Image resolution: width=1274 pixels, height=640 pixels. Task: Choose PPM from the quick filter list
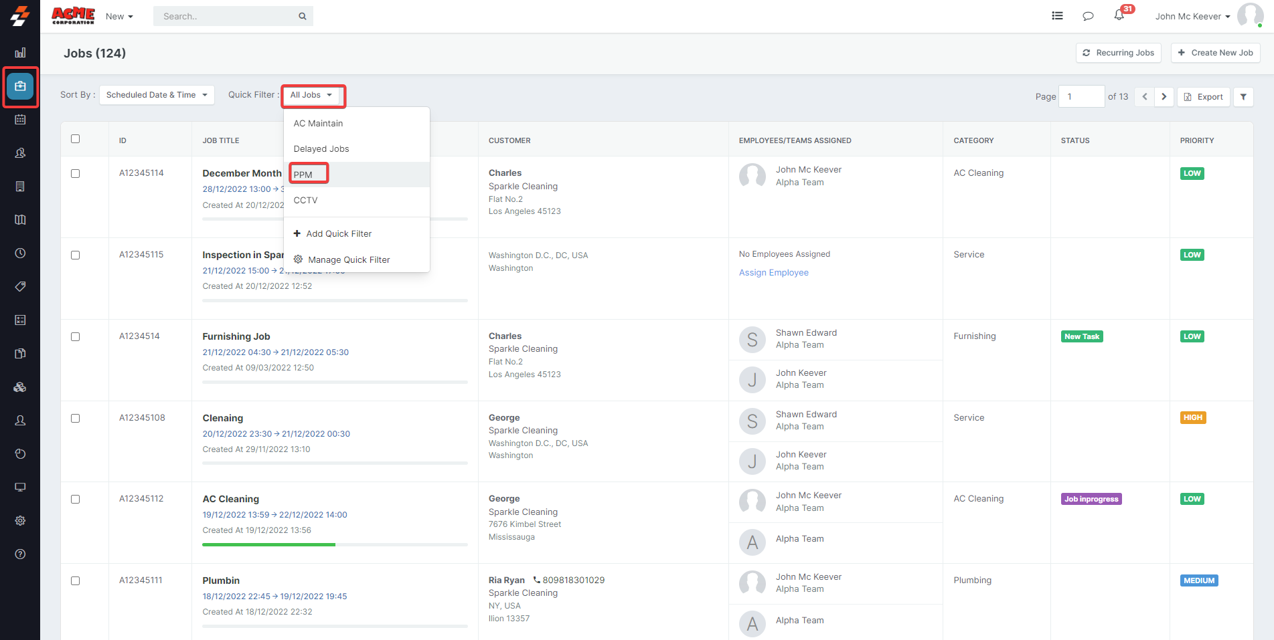click(303, 175)
